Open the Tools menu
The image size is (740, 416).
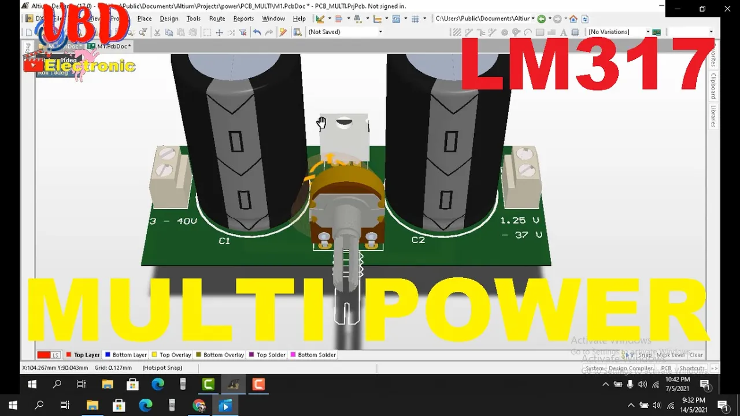tap(194, 18)
